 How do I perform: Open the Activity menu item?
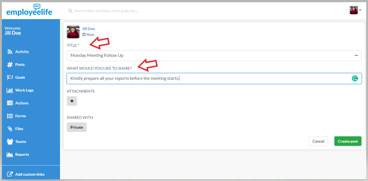click(x=22, y=52)
